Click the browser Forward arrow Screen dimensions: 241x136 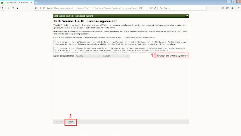click(x=8, y=8)
